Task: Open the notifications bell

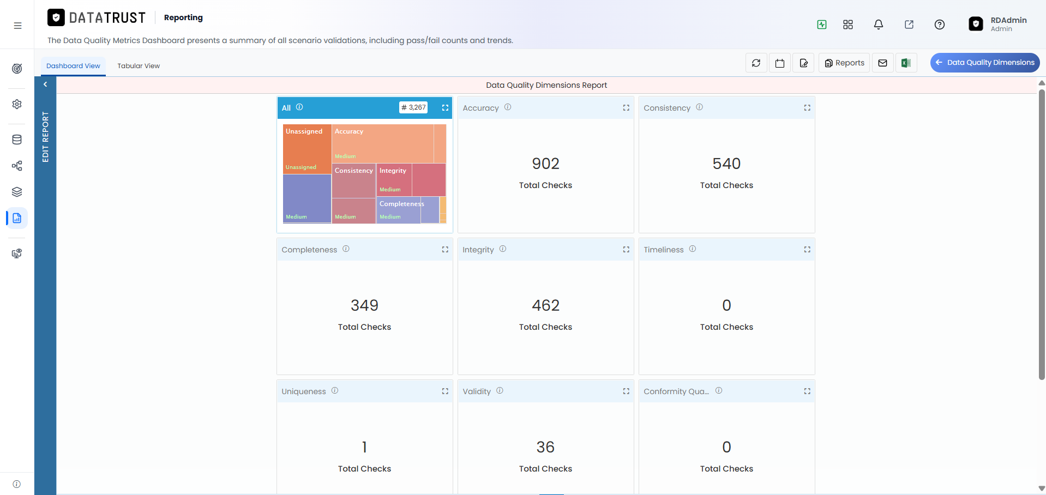Action: pyautogui.click(x=879, y=25)
